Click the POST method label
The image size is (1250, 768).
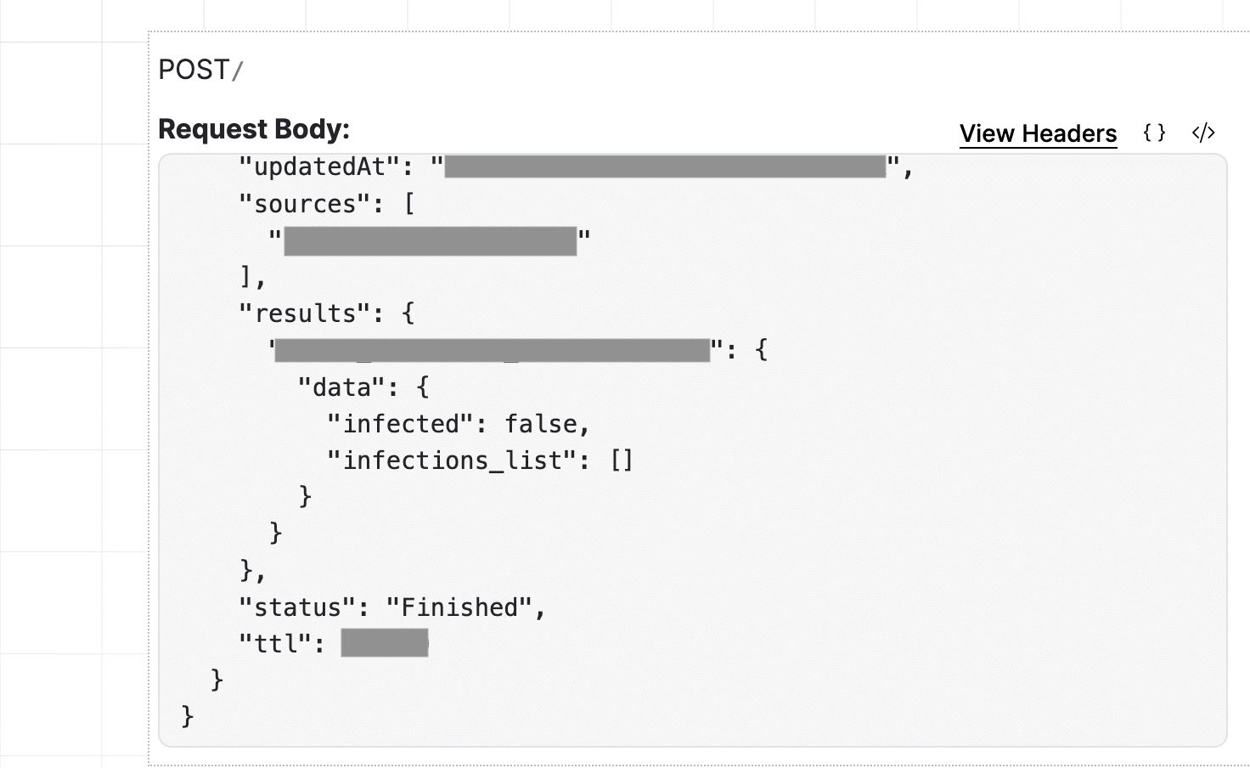coord(194,70)
